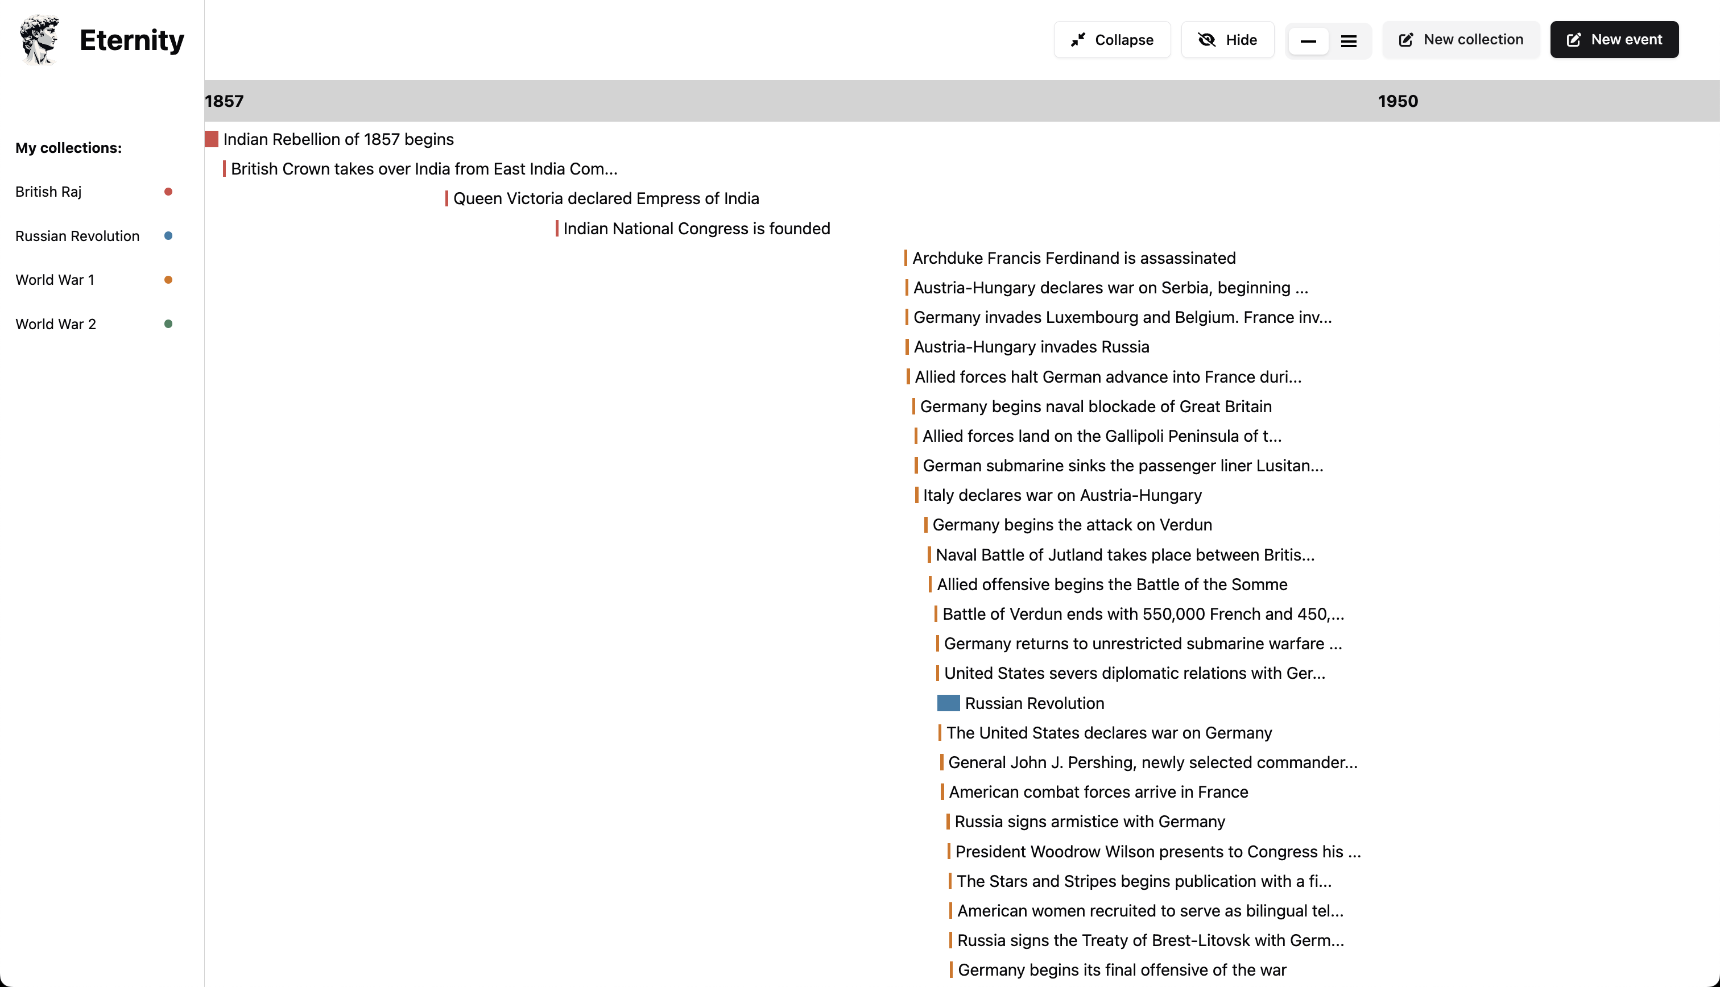Click the red Indian Rebellion of 1857 marker
Image resolution: width=1720 pixels, height=987 pixels.
[212, 139]
